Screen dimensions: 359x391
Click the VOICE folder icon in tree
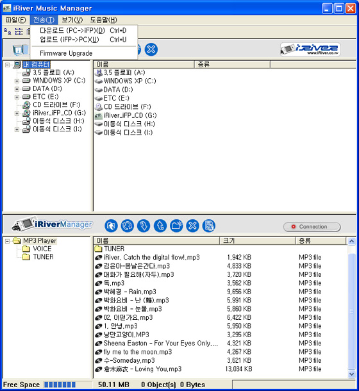(26, 249)
